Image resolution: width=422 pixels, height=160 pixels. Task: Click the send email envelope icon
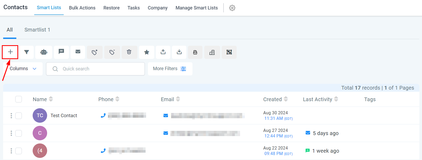point(78,52)
